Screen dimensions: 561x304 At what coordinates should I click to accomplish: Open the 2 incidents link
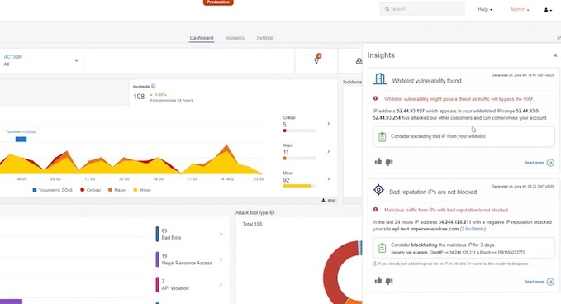coord(473,229)
